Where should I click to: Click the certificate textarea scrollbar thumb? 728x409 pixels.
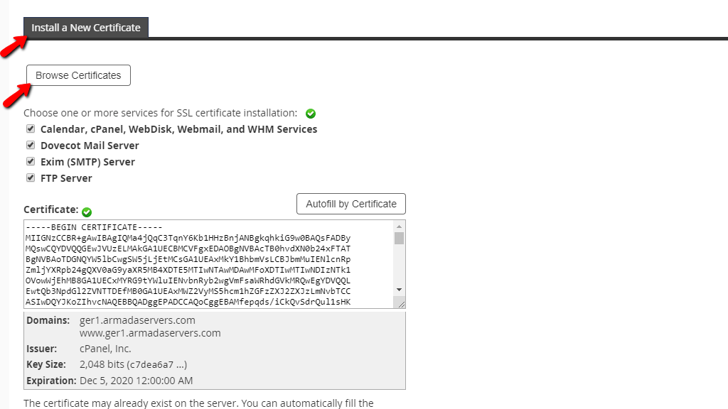coord(400,239)
